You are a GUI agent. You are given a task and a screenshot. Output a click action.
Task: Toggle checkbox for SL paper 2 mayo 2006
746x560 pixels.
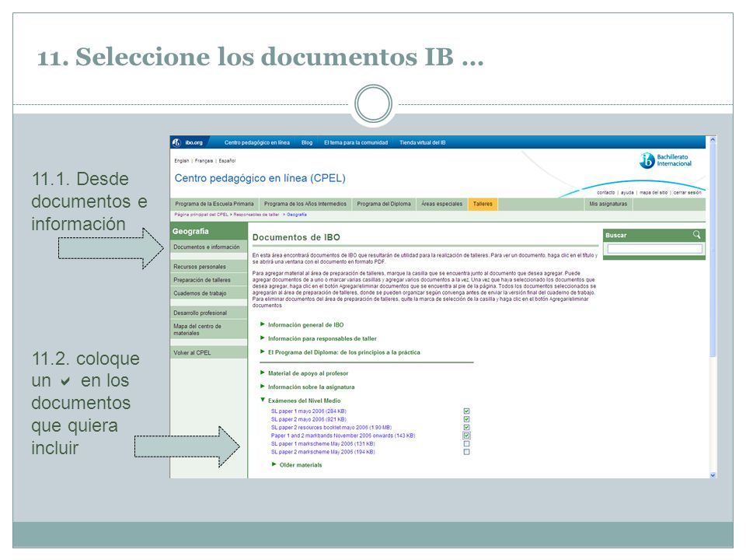click(x=467, y=419)
